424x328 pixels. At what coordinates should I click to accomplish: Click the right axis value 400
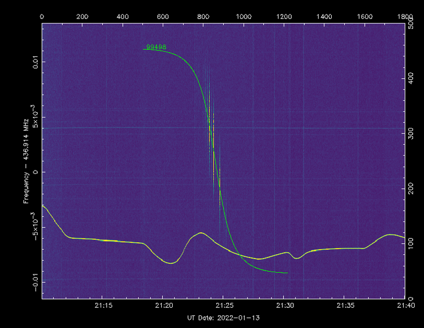click(410, 78)
